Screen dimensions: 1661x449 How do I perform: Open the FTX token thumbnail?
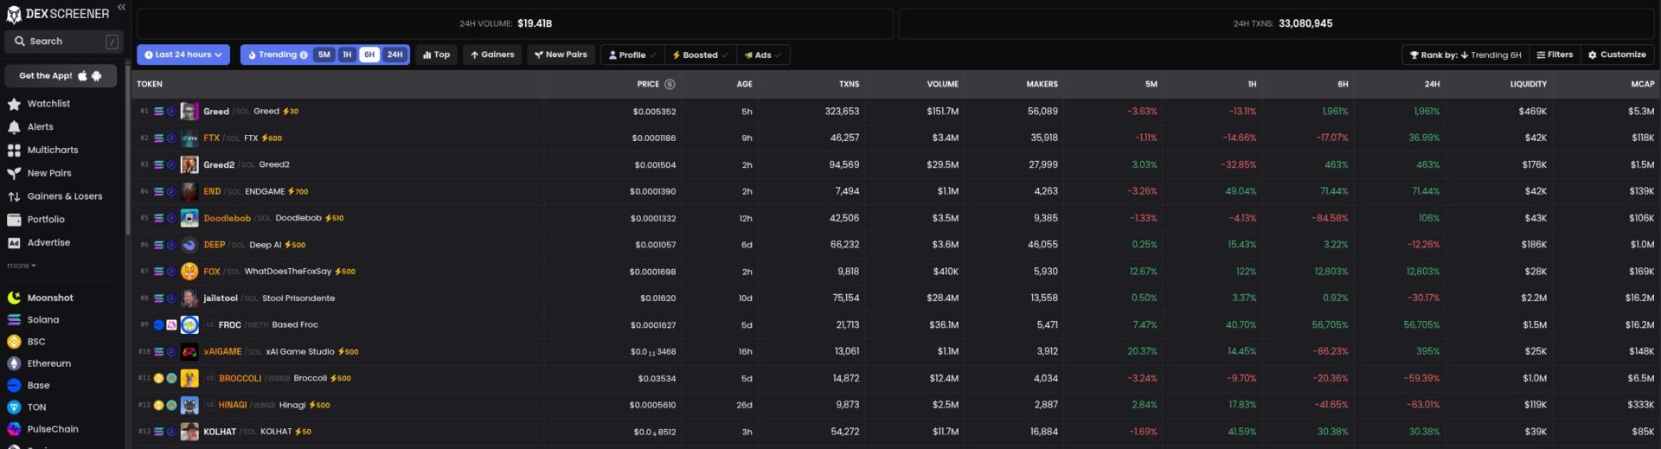click(x=189, y=138)
